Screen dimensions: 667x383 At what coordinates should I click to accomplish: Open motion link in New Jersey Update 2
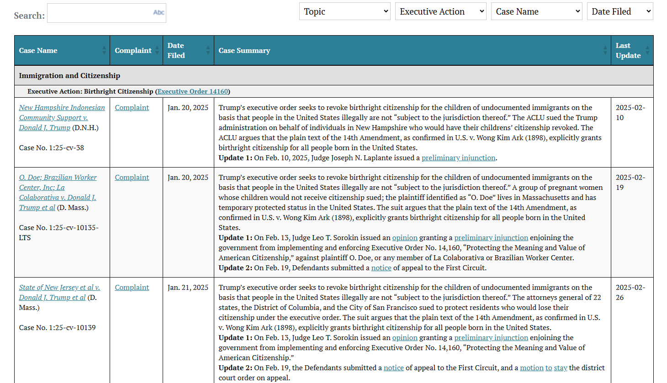[x=532, y=368]
